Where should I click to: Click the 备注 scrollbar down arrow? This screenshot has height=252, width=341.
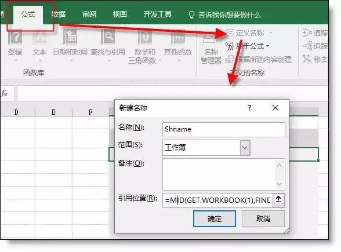280,184
